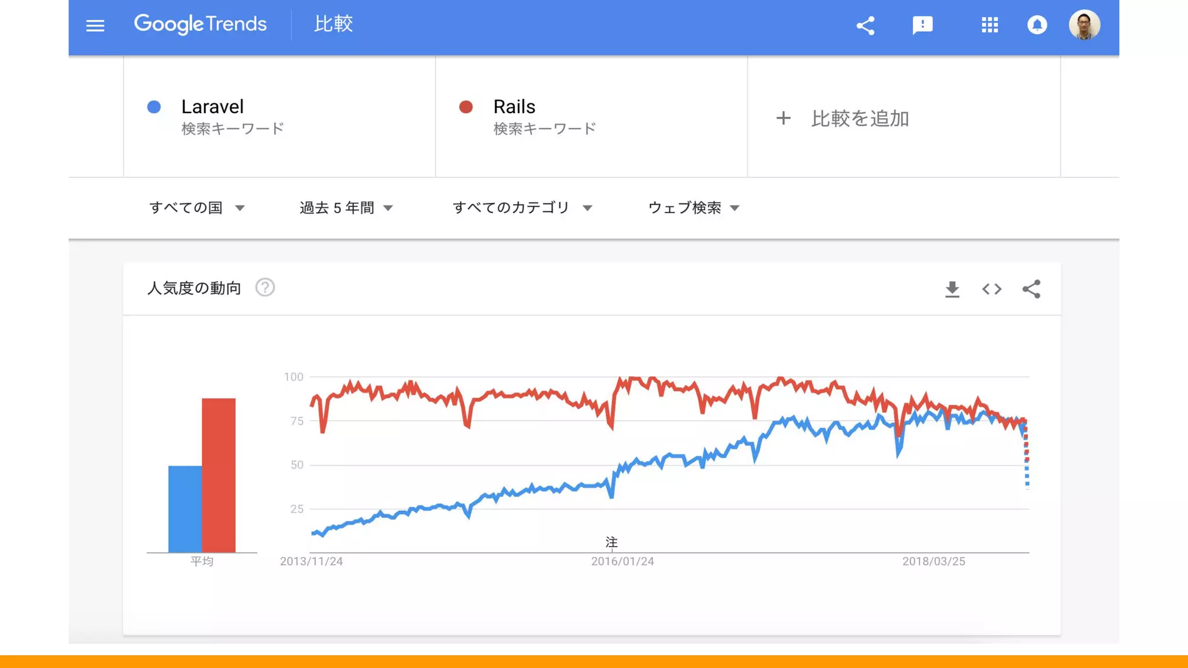This screenshot has height=668, width=1188.
Task: Select the blue Laravel color dot
Action: click(154, 107)
